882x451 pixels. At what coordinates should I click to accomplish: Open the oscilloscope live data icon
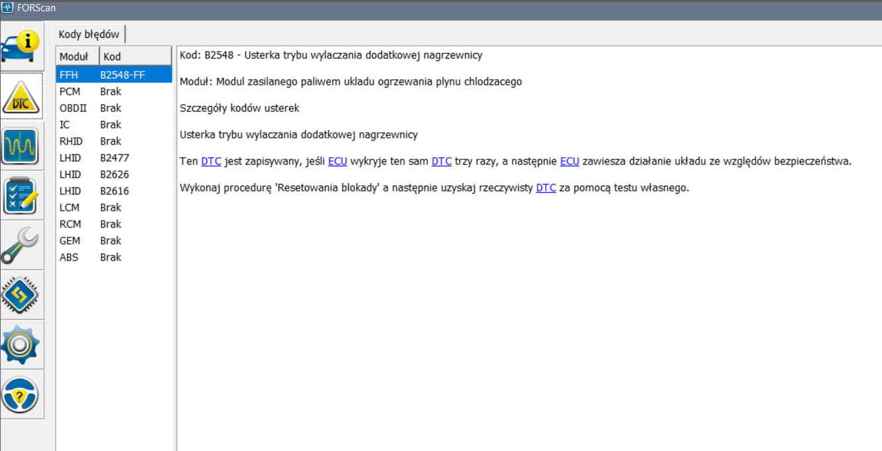[22, 146]
